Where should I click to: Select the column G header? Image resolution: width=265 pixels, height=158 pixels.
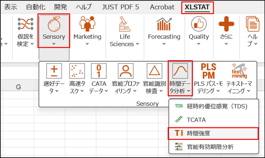click(18, 87)
